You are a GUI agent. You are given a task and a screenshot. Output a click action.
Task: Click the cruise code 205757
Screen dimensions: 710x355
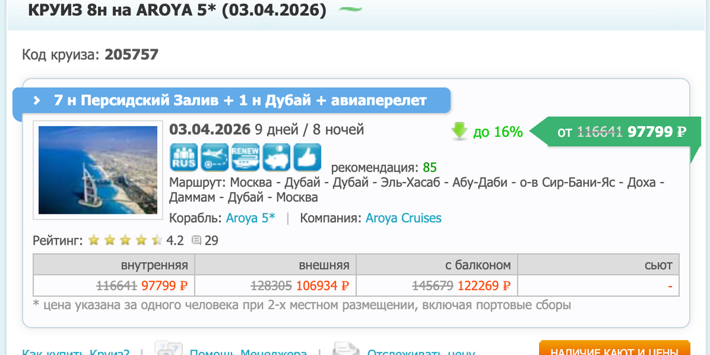click(x=131, y=55)
